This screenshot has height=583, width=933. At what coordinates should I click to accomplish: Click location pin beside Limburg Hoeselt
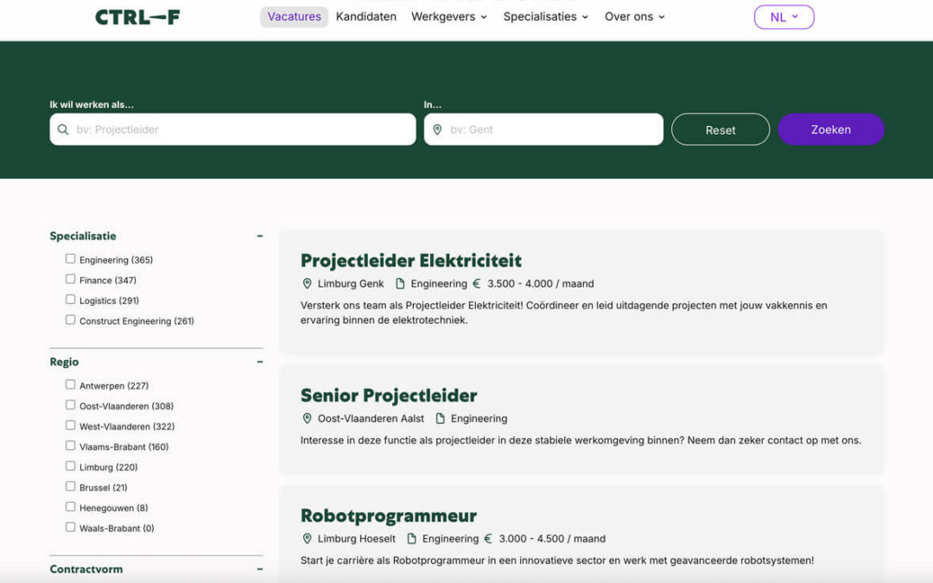pos(307,539)
